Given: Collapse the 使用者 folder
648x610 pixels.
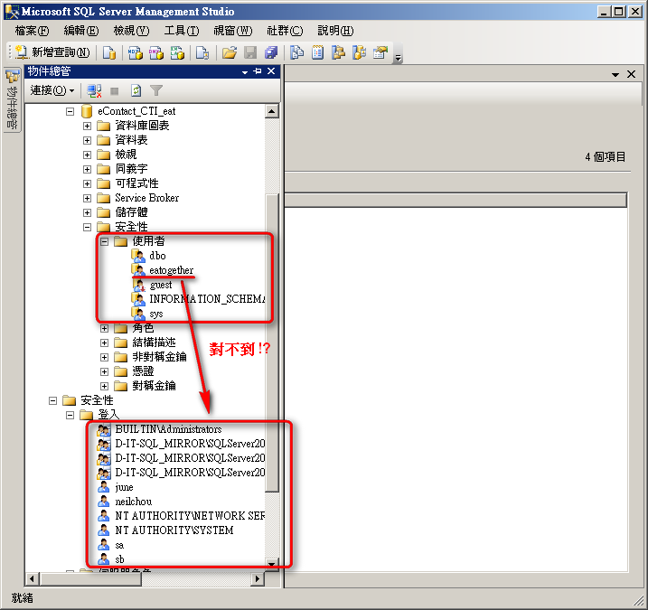Looking at the screenshot, I should [x=105, y=241].
